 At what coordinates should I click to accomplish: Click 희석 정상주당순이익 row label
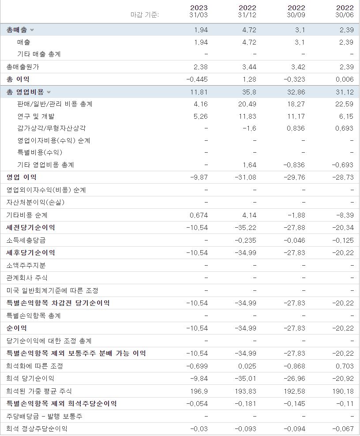[x=37, y=428]
